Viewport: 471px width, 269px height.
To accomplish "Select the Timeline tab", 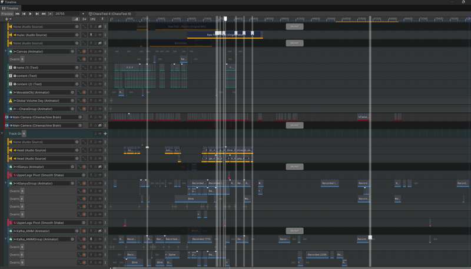I will click(11, 8).
